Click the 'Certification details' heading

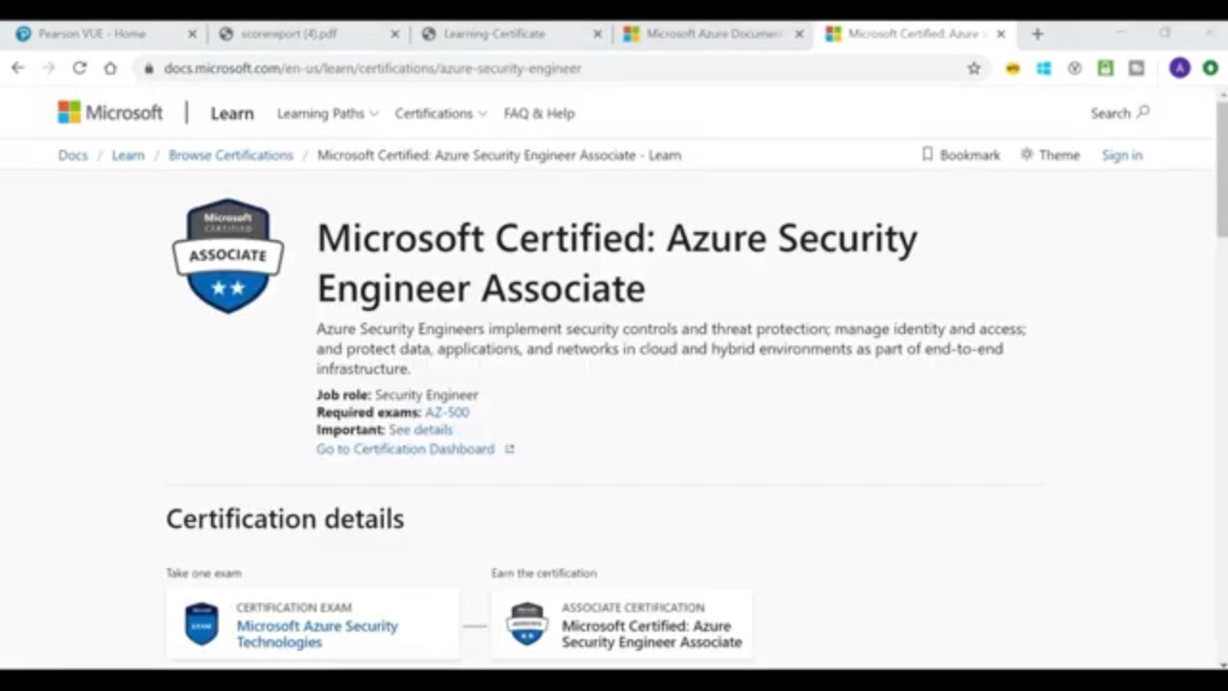(x=285, y=519)
